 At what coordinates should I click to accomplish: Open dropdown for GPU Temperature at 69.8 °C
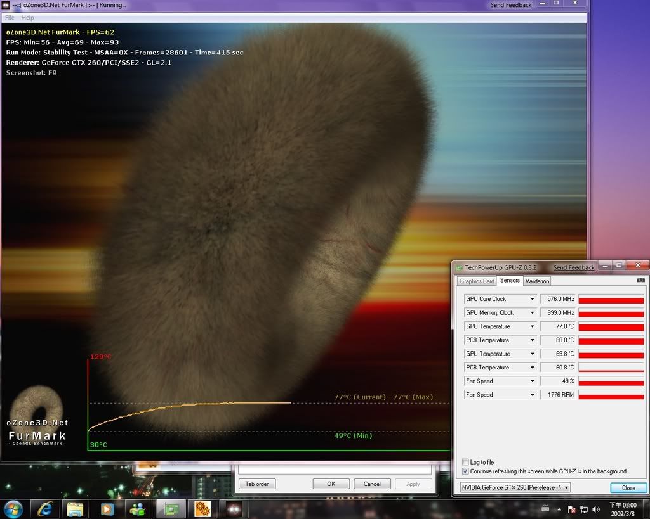(533, 354)
